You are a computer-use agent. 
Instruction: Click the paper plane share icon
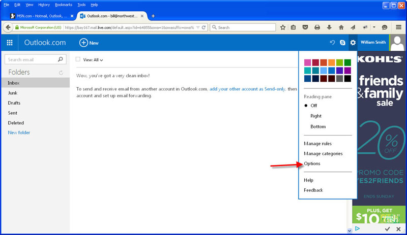click(353, 27)
